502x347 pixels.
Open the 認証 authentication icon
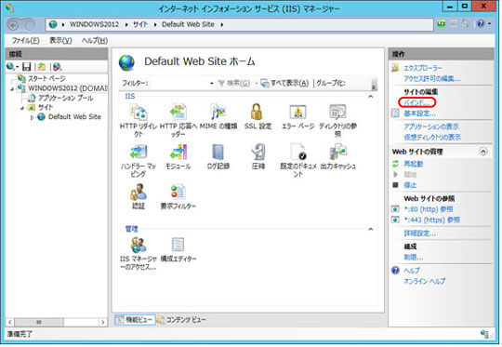pos(139,193)
